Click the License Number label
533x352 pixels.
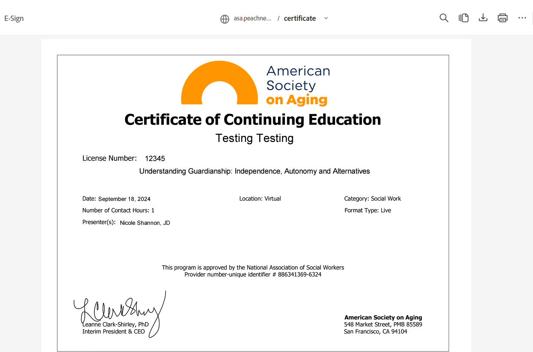[x=109, y=158]
